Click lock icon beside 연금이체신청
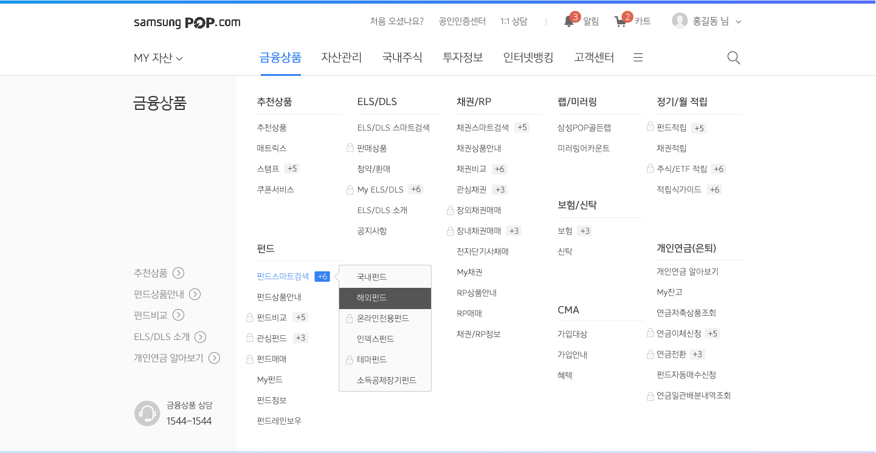 tap(650, 333)
